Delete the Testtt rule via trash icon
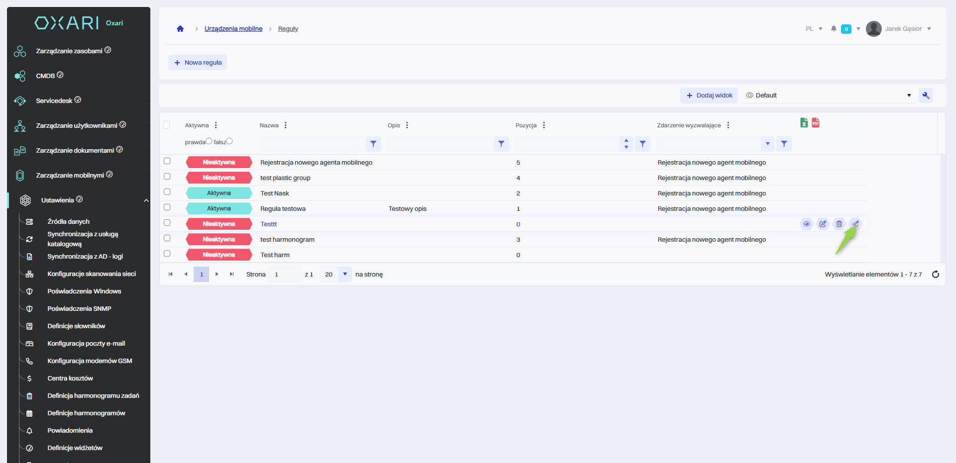956x463 pixels. (x=839, y=224)
